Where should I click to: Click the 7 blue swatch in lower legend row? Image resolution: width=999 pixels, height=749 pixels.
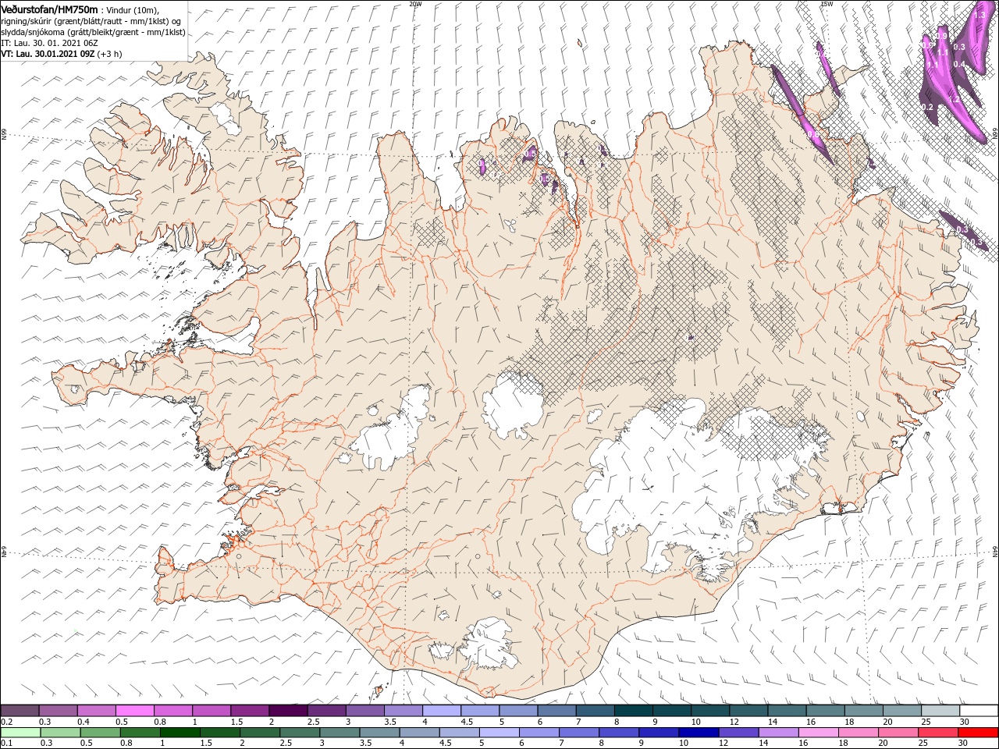point(578,732)
